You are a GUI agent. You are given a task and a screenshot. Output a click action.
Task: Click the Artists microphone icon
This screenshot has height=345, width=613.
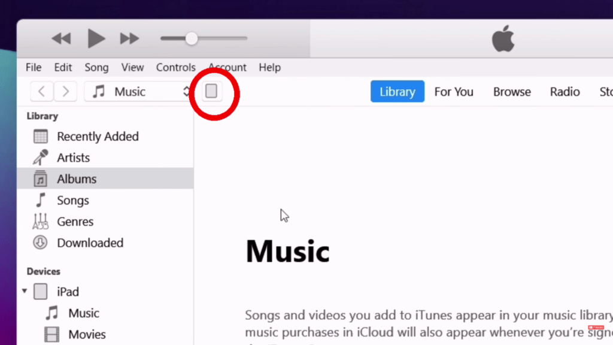point(40,158)
